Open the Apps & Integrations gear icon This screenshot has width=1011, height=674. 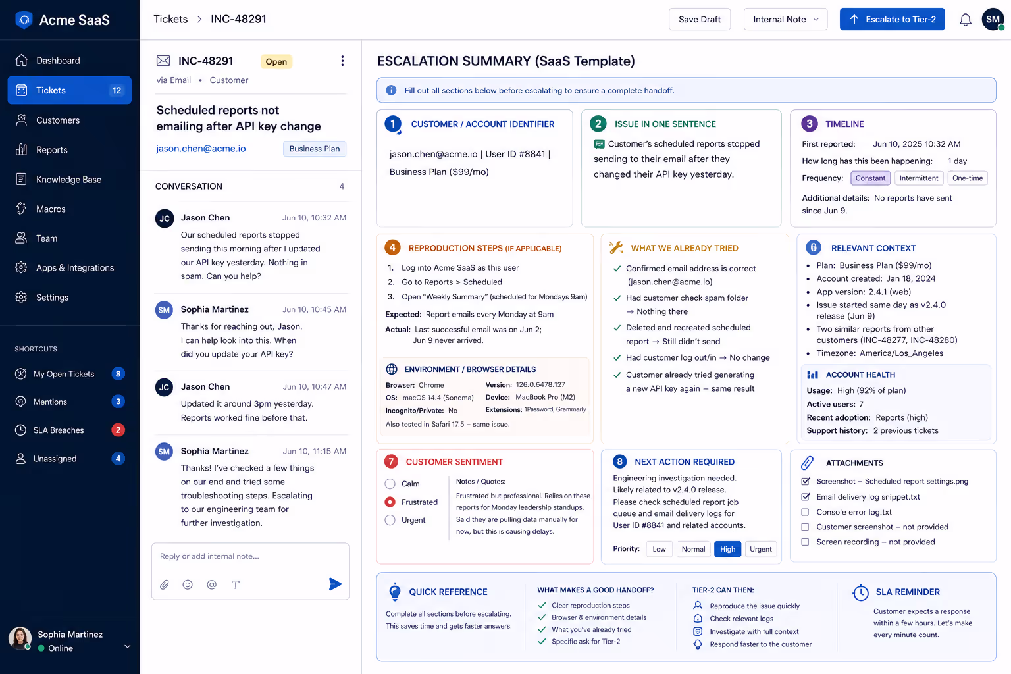[x=21, y=267]
